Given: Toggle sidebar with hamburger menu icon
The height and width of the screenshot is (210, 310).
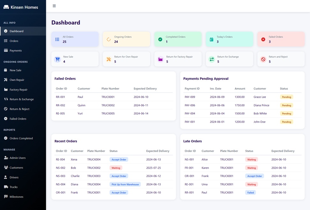Looking at the screenshot, I should pos(54,6).
